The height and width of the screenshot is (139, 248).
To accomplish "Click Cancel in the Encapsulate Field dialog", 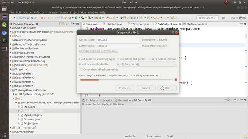I will pyautogui.click(x=146, y=88).
